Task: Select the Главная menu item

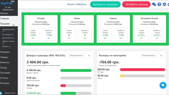Action: click(x=4, y=18)
